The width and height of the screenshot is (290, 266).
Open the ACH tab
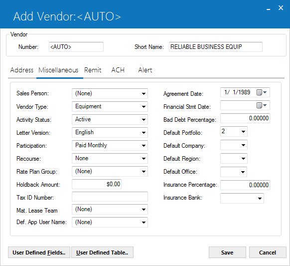click(118, 70)
